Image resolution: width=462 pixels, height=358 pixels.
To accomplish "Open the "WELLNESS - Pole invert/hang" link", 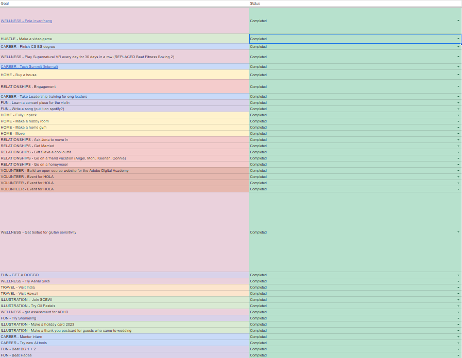I will tap(26, 21).
